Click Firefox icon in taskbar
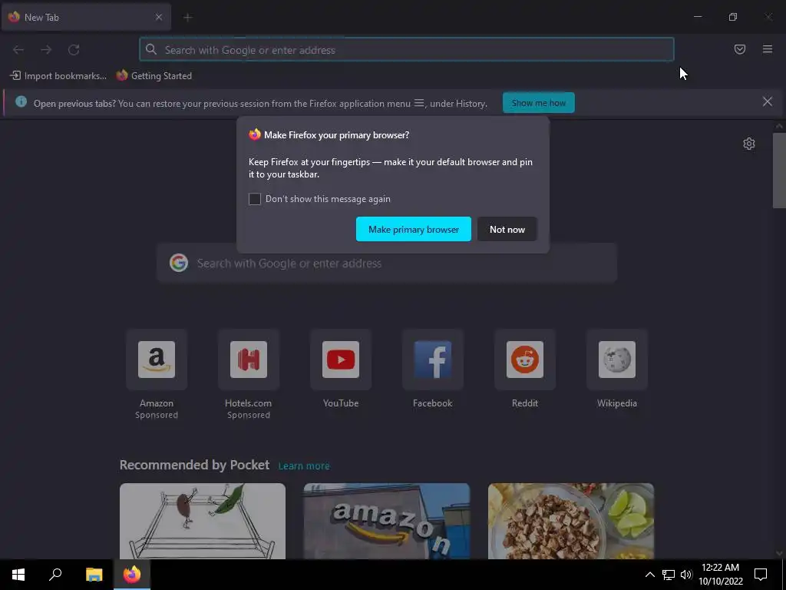 [132, 575]
